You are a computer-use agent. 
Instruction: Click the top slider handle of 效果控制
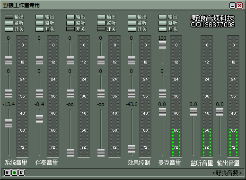tap(132, 60)
